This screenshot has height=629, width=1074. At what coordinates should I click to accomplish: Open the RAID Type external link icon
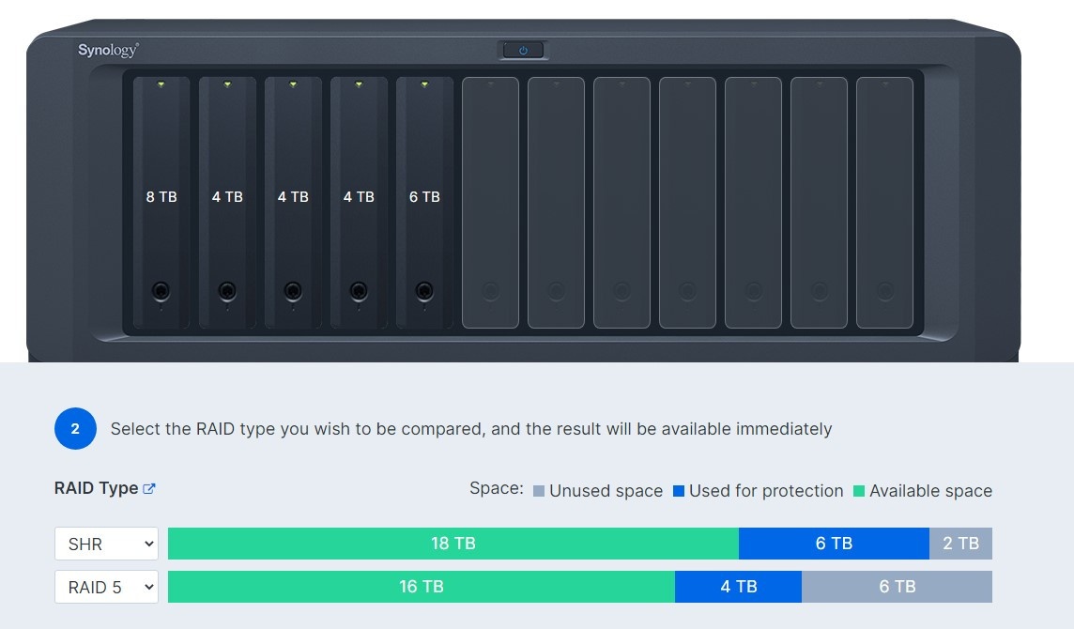click(x=149, y=488)
